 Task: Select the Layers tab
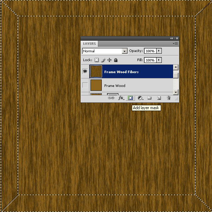point(89,44)
